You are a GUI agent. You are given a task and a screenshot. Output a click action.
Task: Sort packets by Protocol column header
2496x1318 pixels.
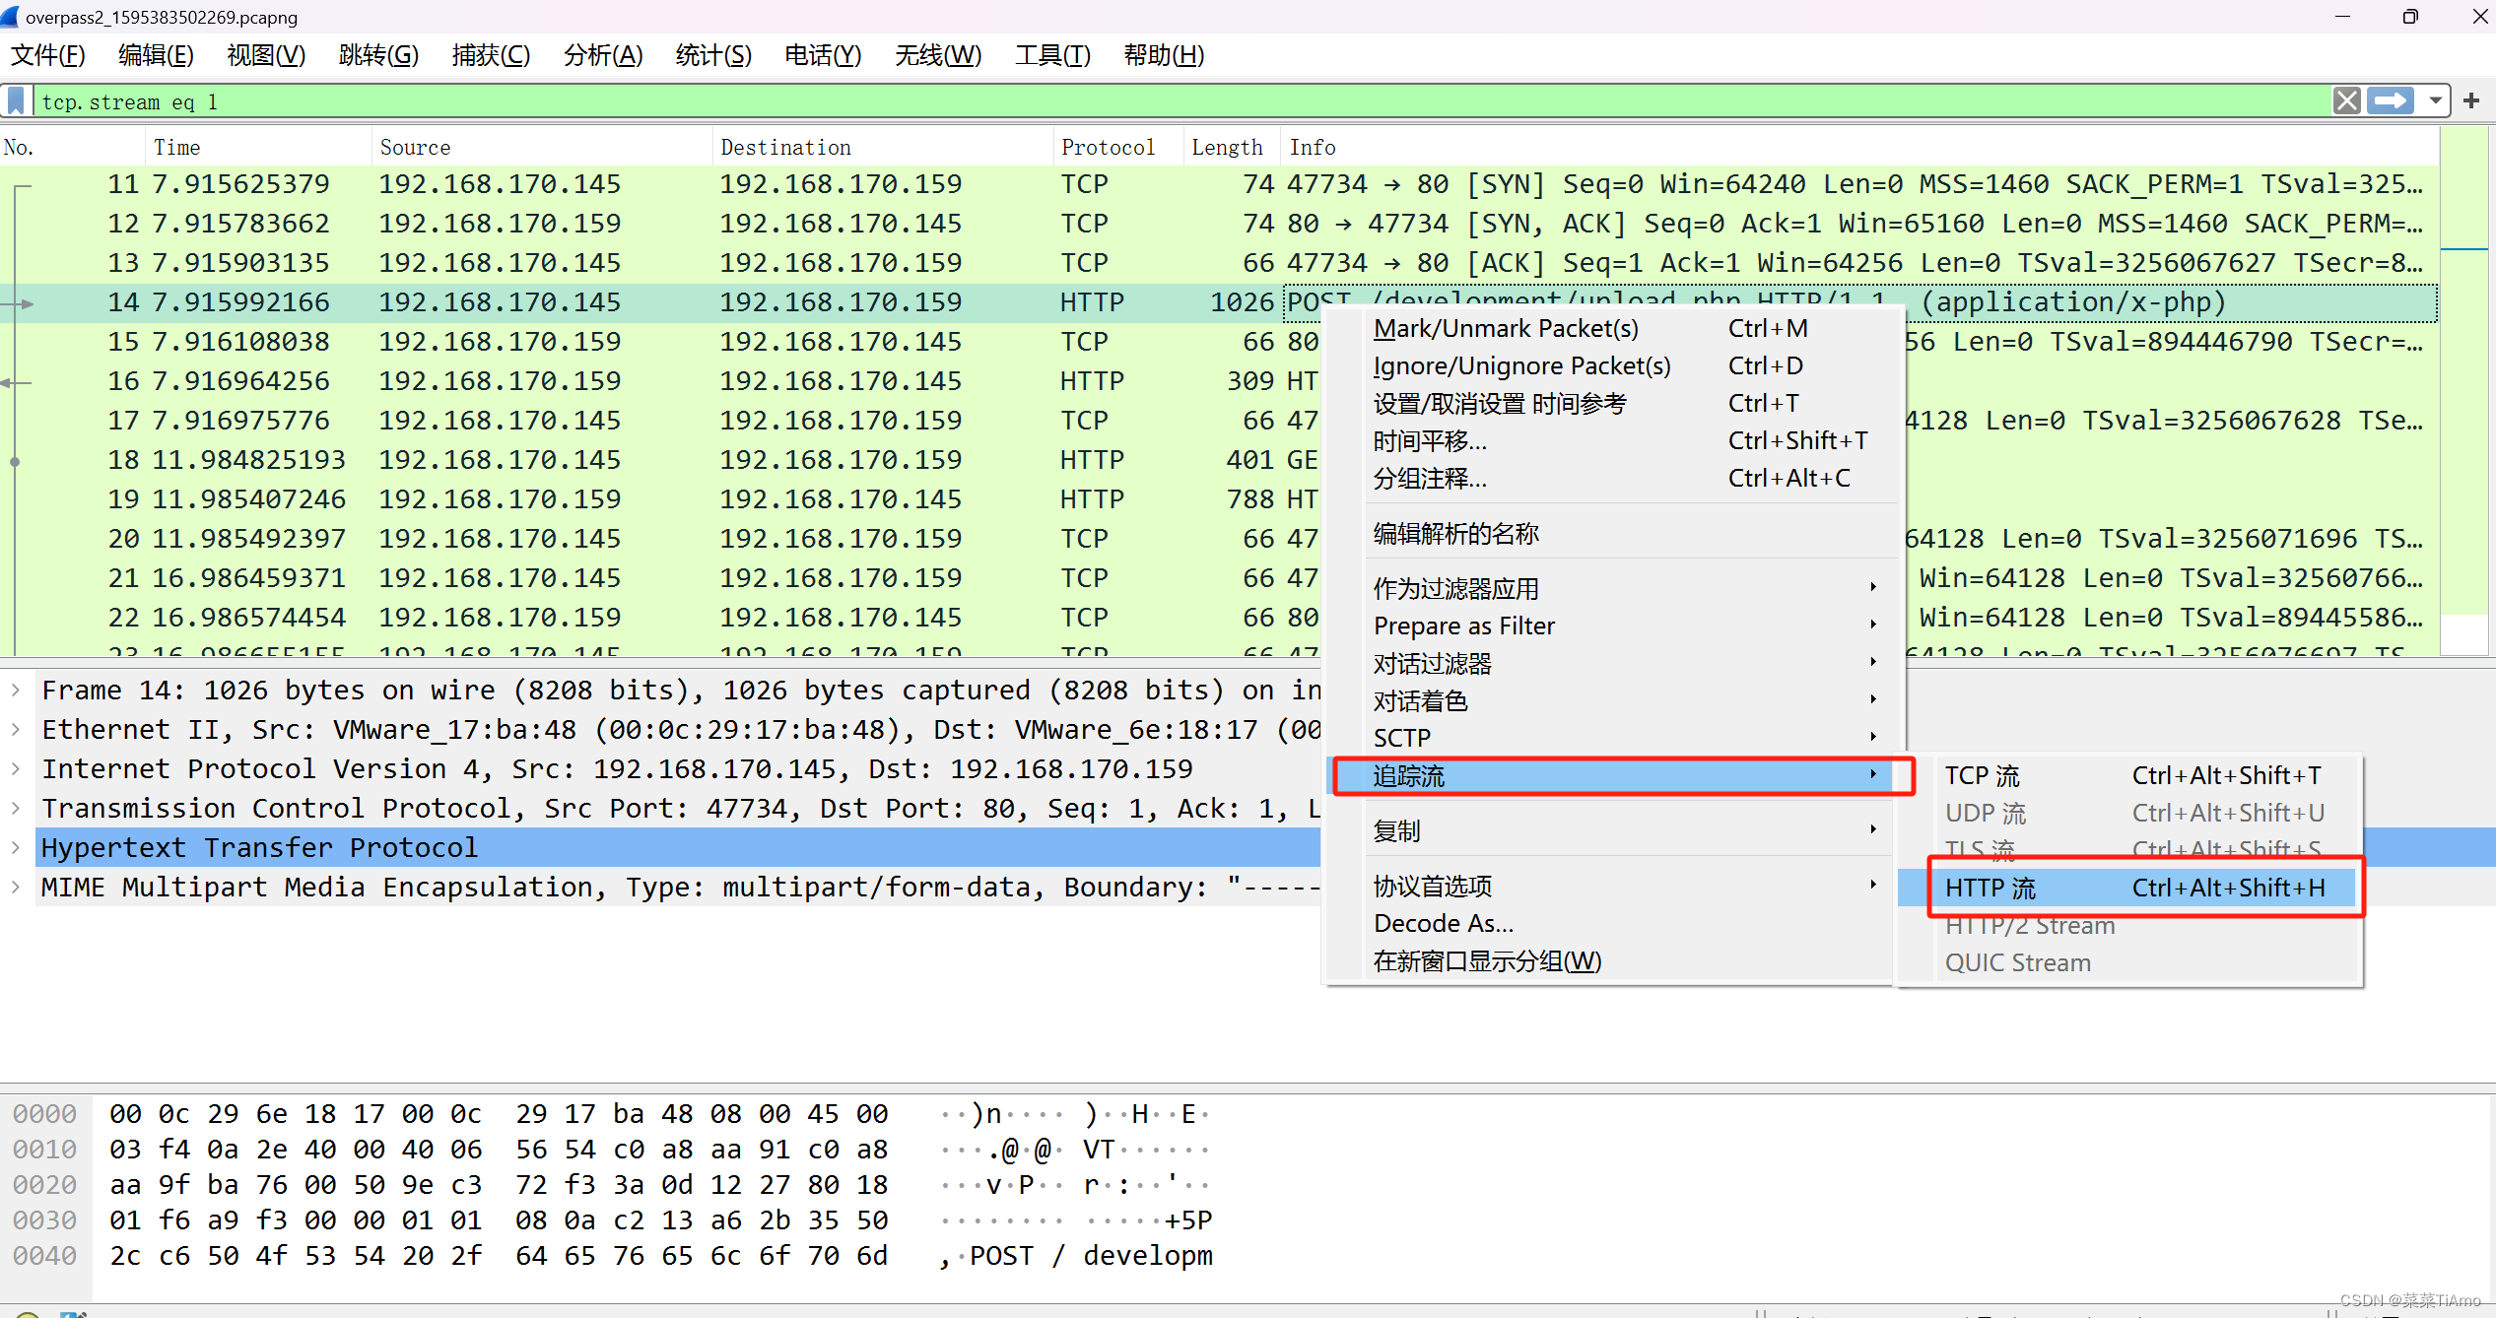pyautogui.click(x=1107, y=148)
